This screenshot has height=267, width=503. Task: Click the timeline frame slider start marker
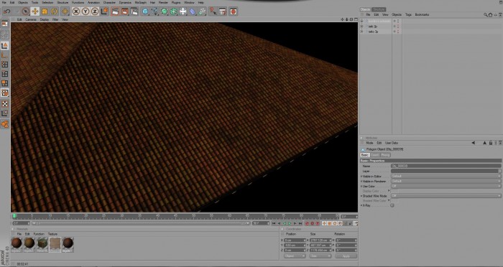pyautogui.click(x=14, y=216)
